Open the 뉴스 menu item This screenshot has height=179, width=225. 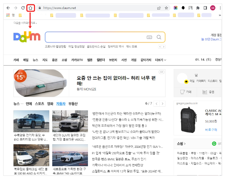pos(35,60)
